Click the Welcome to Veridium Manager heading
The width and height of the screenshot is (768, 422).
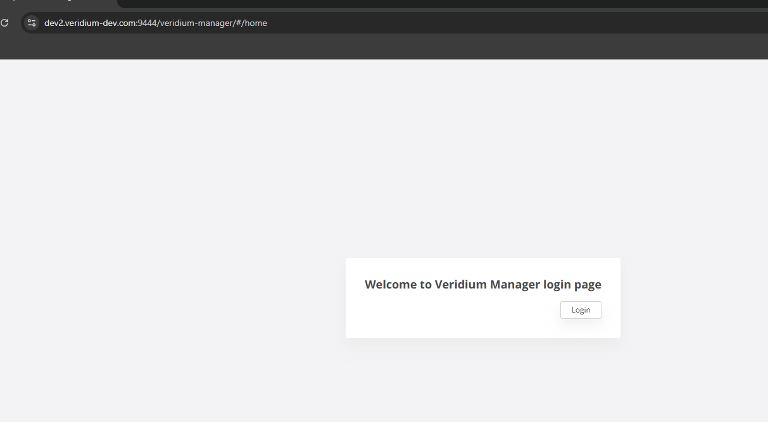483,284
